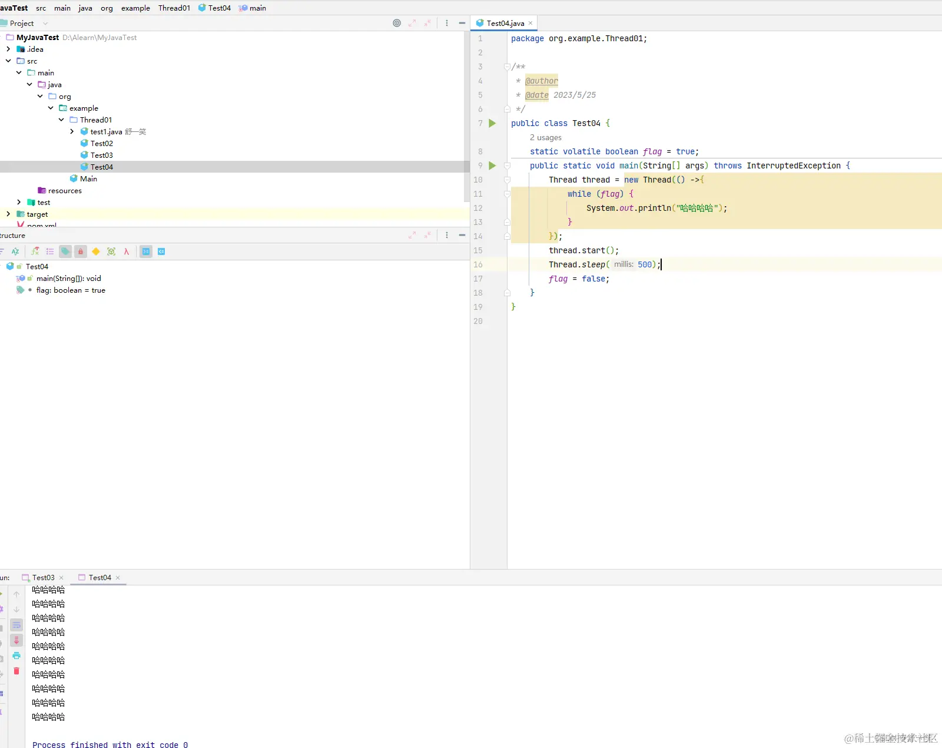
Task: Click the Expand All icon in Structure panel header
Action: pyautogui.click(x=412, y=235)
